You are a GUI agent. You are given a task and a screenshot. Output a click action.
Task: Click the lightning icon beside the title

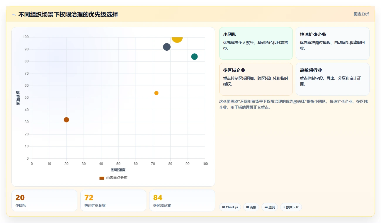point(14,15)
